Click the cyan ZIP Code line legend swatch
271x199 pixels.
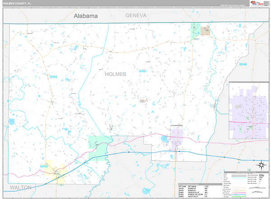click(239, 178)
